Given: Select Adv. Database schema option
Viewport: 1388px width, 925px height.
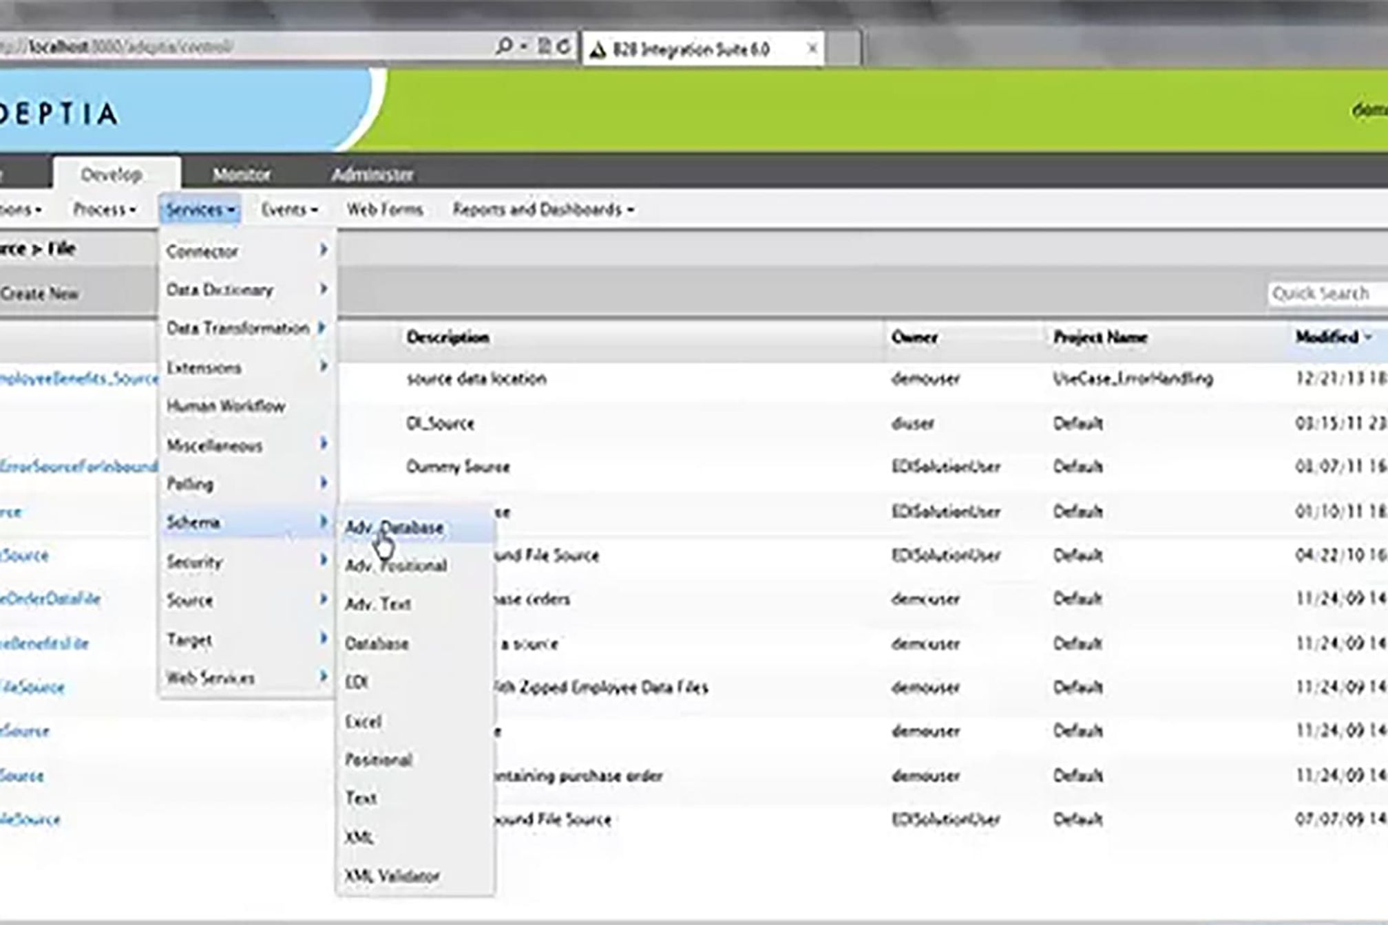Looking at the screenshot, I should pos(394,527).
